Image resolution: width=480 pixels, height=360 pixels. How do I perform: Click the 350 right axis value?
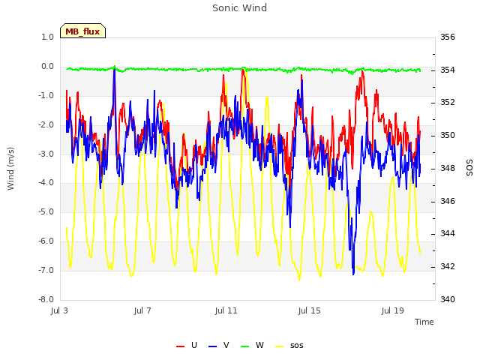(x=448, y=135)
